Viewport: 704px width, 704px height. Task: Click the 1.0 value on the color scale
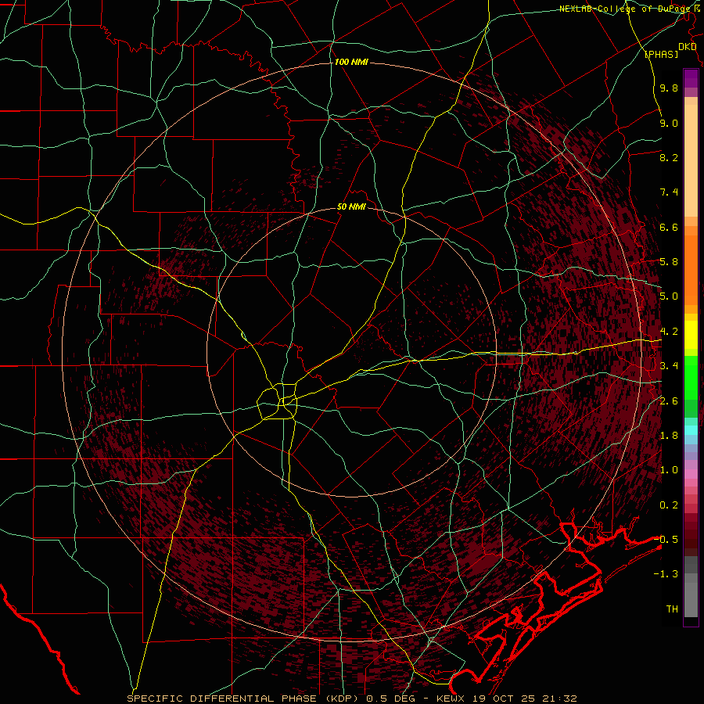pyautogui.click(x=669, y=470)
